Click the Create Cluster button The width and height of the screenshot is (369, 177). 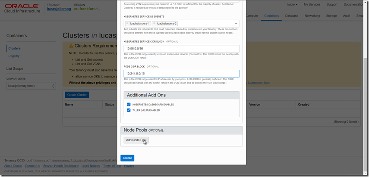coord(77,95)
